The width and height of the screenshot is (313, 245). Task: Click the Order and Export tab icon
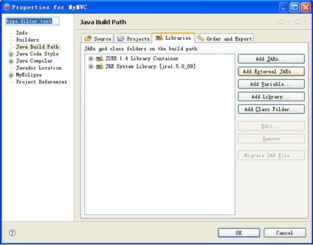201,39
